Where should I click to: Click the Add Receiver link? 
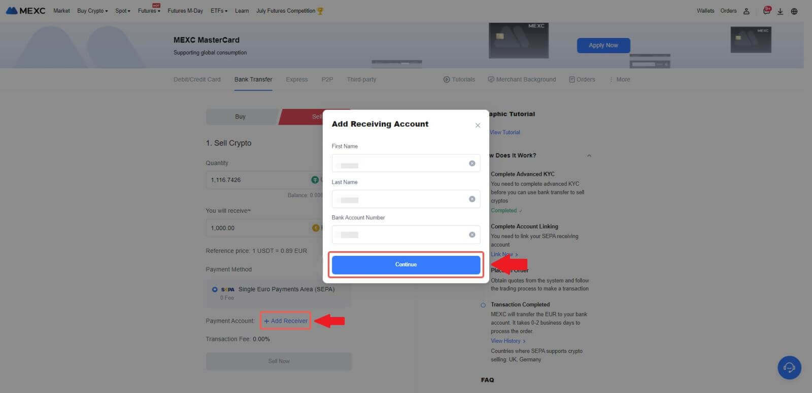click(286, 321)
